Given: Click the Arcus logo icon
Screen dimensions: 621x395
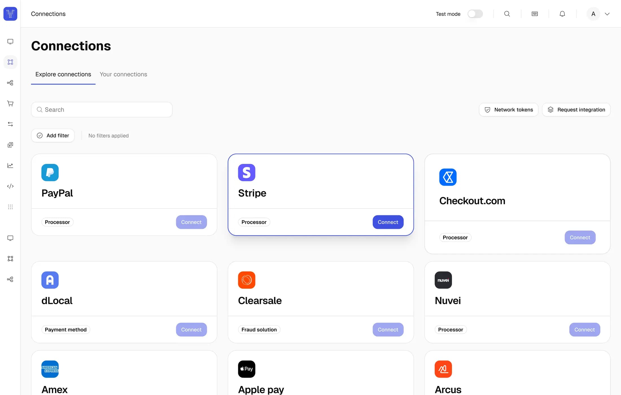Looking at the screenshot, I should coord(443,369).
